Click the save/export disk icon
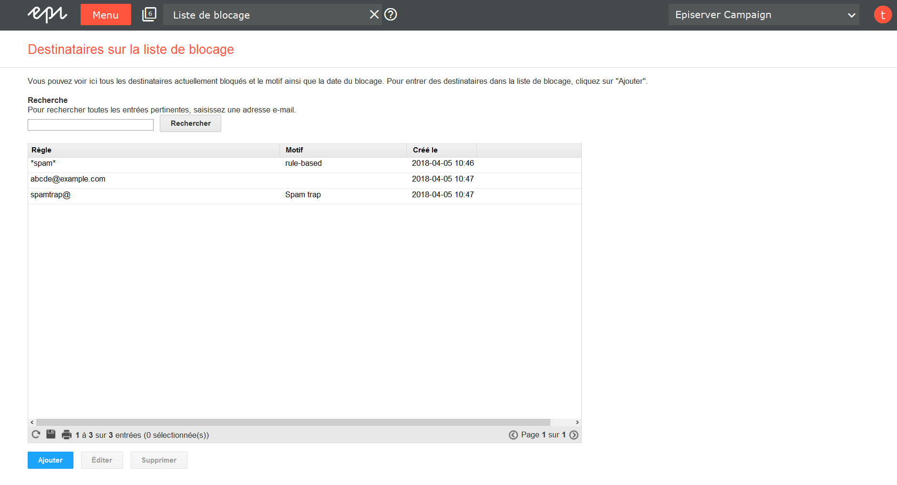 coord(51,434)
